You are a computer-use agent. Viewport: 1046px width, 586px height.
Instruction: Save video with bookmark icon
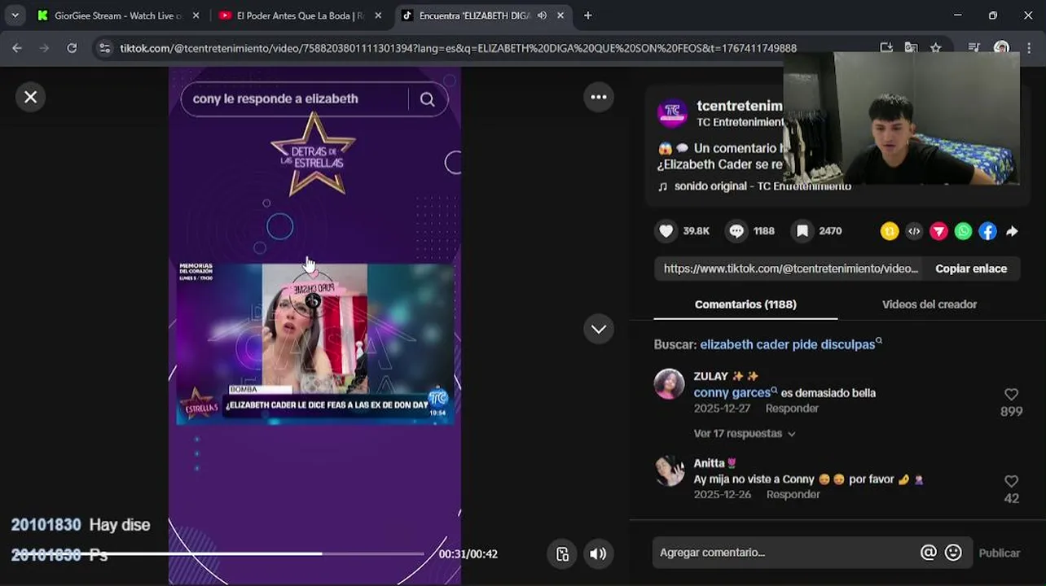point(802,231)
